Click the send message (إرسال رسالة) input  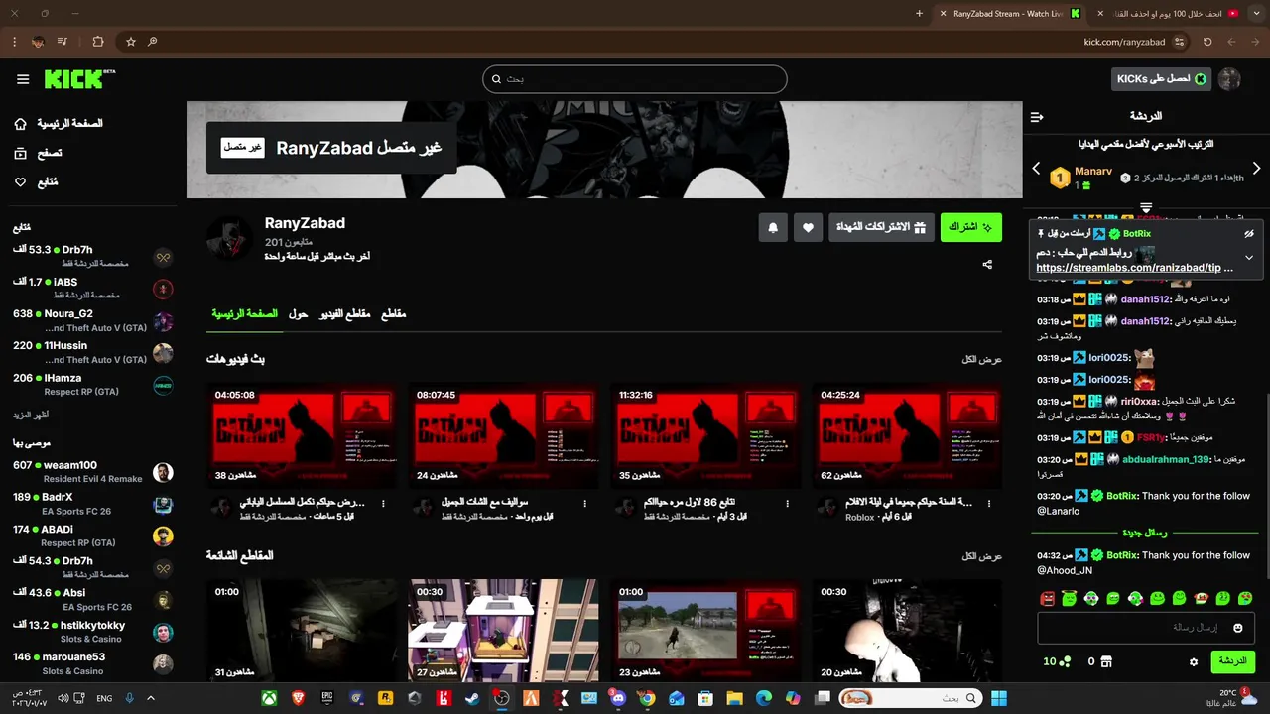point(1146,628)
